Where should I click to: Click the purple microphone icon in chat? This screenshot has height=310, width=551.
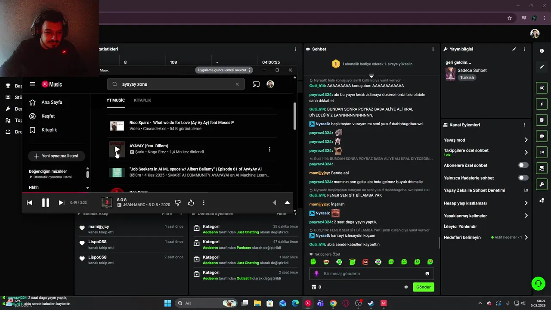pos(316,273)
